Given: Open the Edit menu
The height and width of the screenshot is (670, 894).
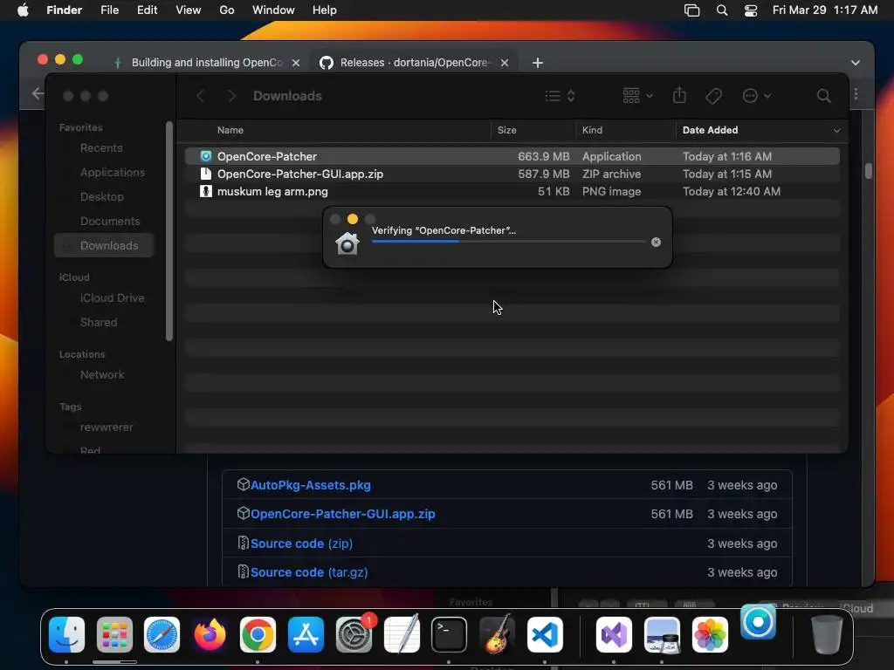Looking at the screenshot, I should click(x=147, y=10).
